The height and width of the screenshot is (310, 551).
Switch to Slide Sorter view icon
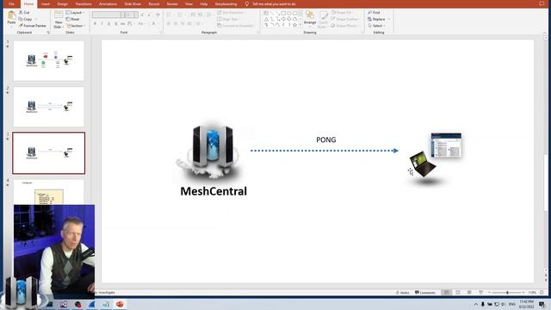pyautogui.click(x=458, y=293)
